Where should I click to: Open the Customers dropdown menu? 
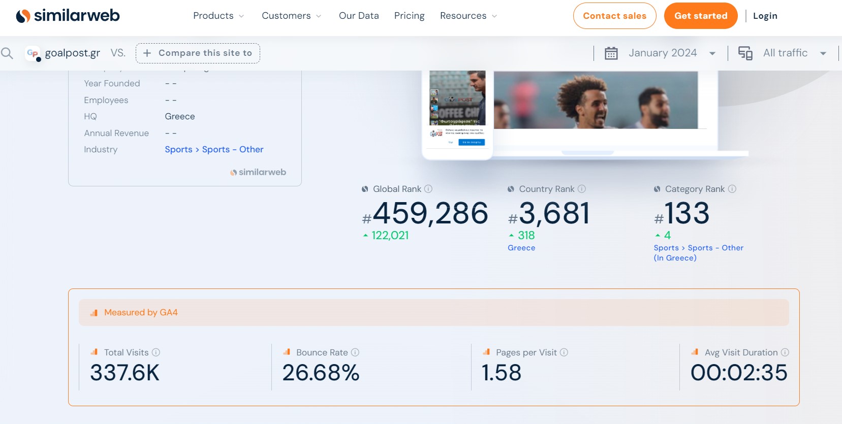pos(292,16)
